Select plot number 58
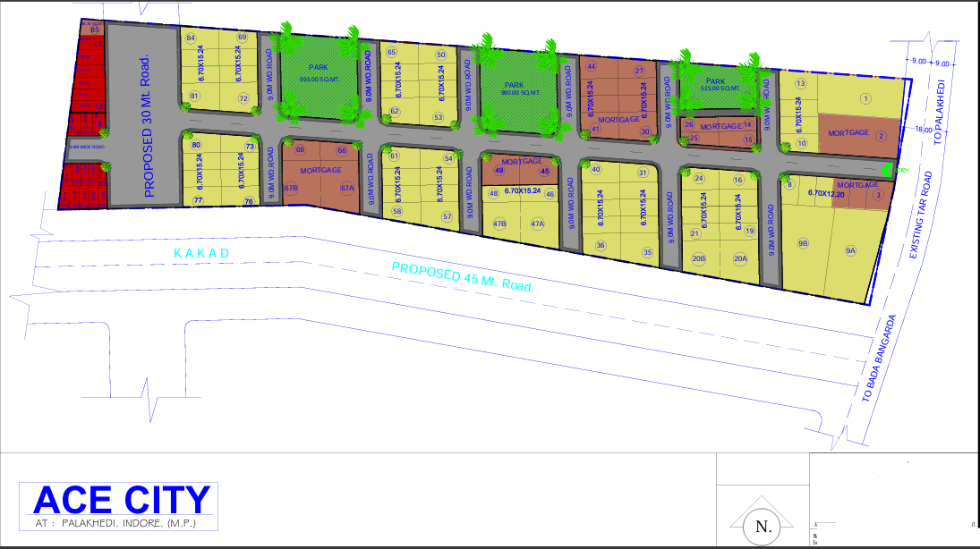 click(x=396, y=211)
